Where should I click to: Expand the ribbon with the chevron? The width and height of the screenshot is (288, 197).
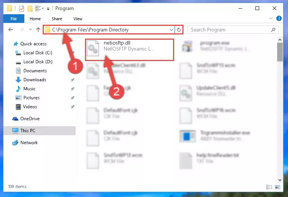point(270,18)
